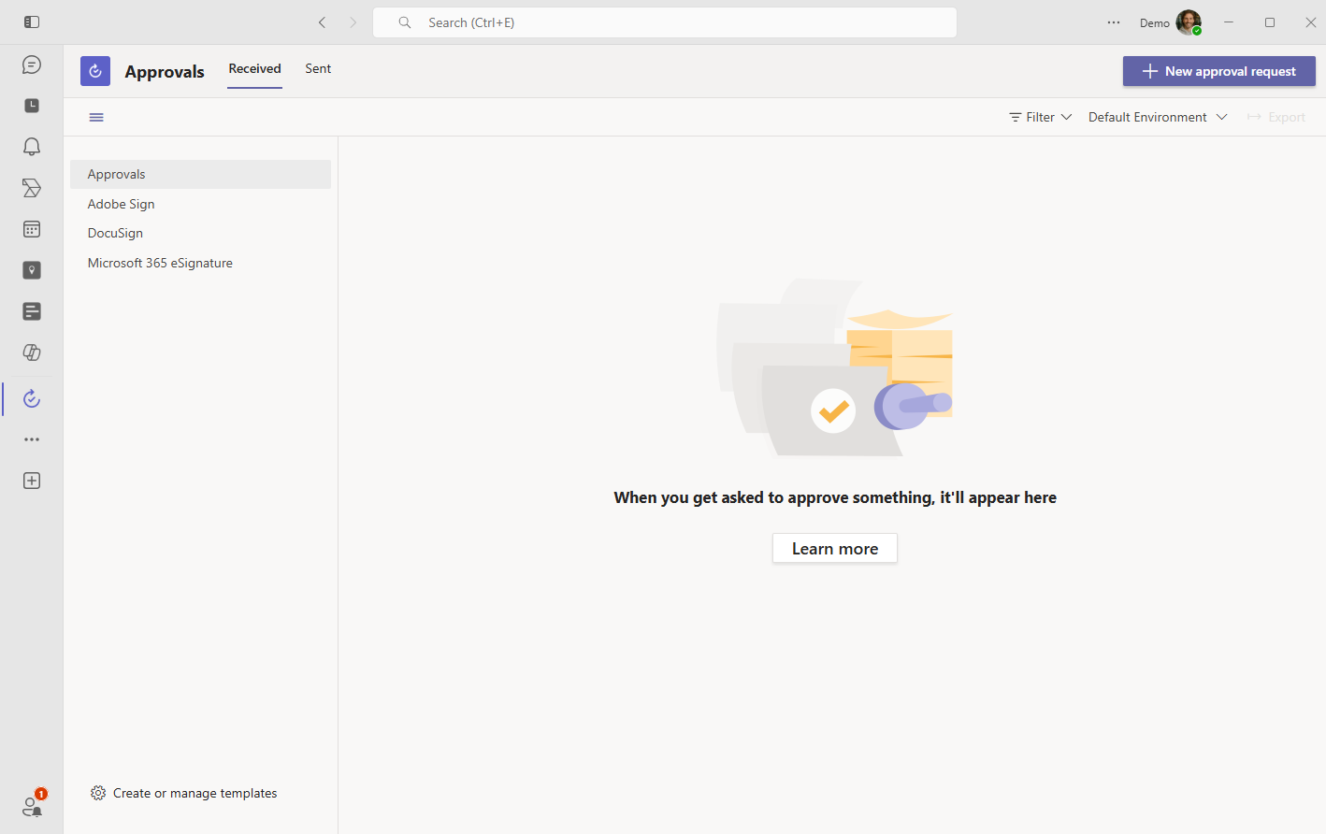This screenshot has width=1326, height=834.
Task: Select Microsoft 365 eSignature in the list
Action: click(x=200, y=263)
